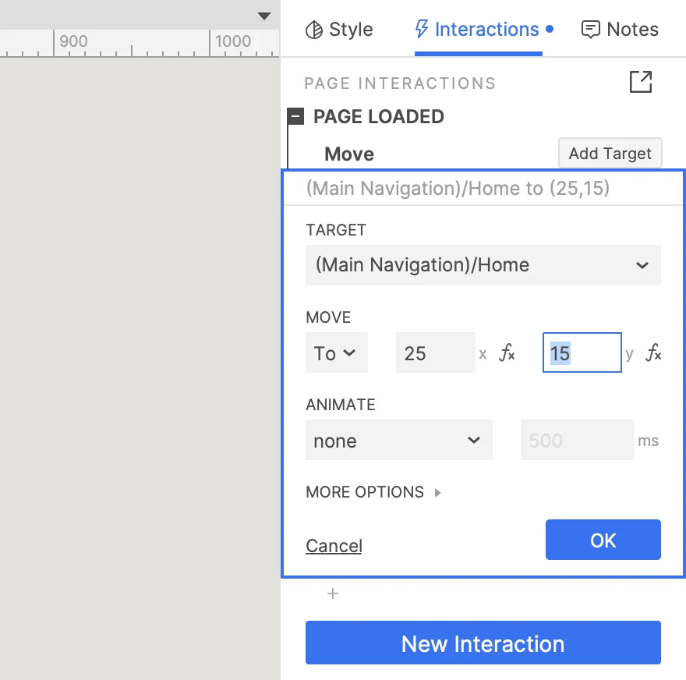
Task: Select the Move action heading
Action: (x=349, y=154)
